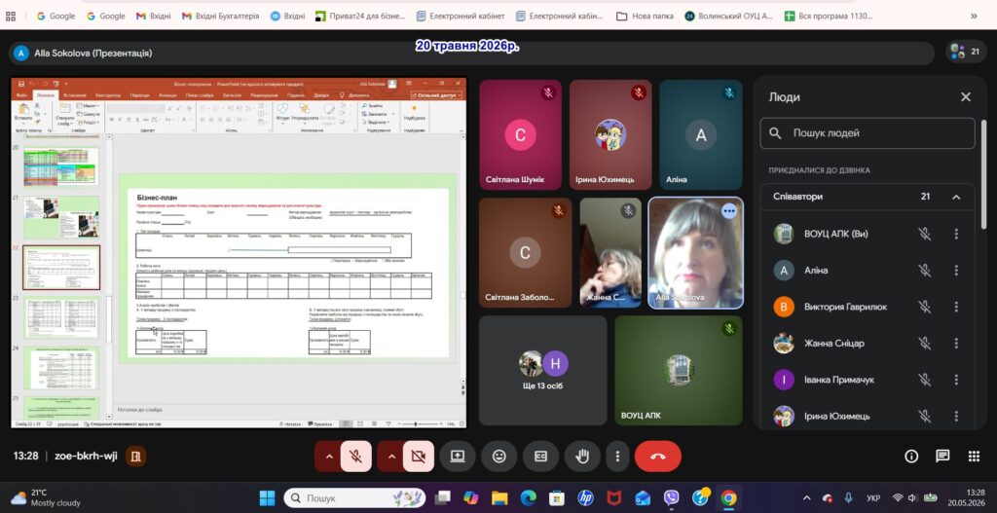Click muted mic icon for Виктория Гаврилюк

tap(924, 307)
